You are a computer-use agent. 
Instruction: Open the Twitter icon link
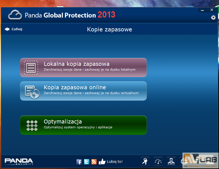(87, 162)
